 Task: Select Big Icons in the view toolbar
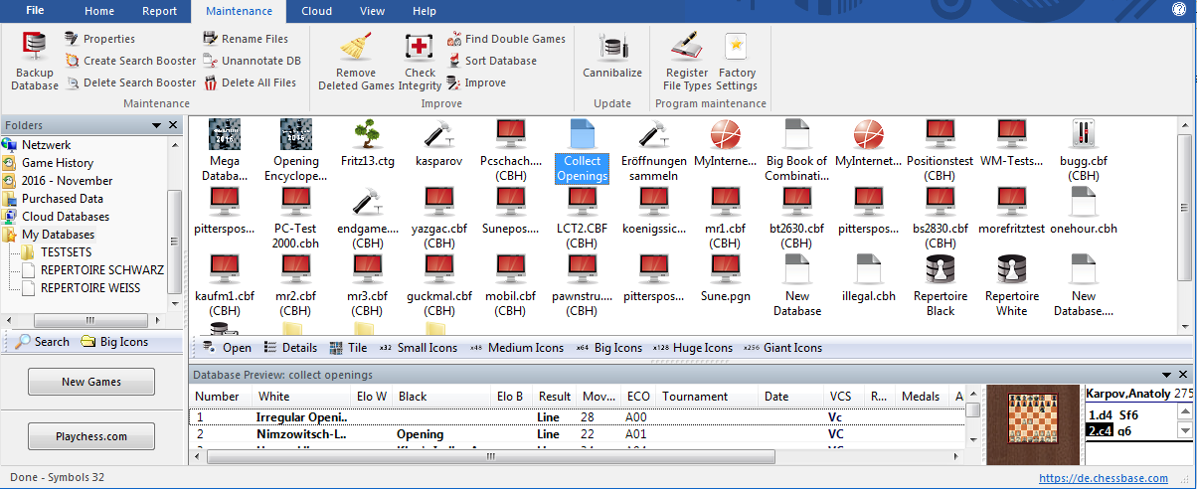tap(607, 348)
